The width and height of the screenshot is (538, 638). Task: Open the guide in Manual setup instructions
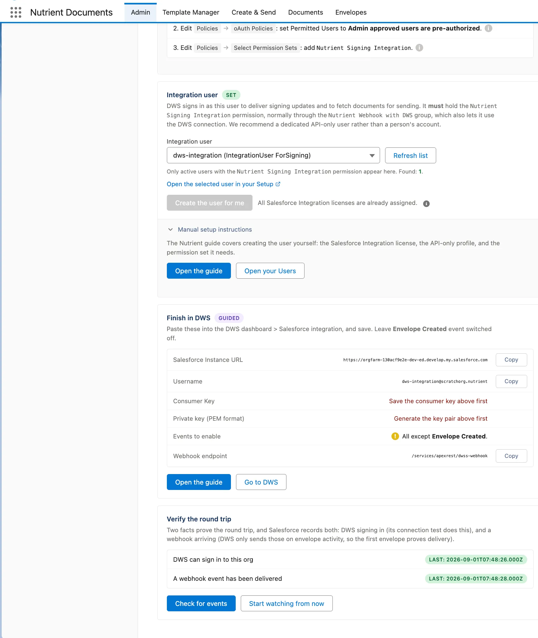pos(199,271)
